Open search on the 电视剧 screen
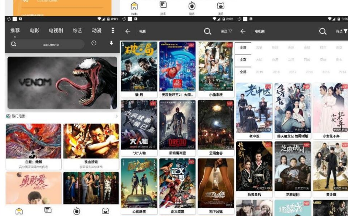This screenshot has height=216, width=348. (323, 31)
